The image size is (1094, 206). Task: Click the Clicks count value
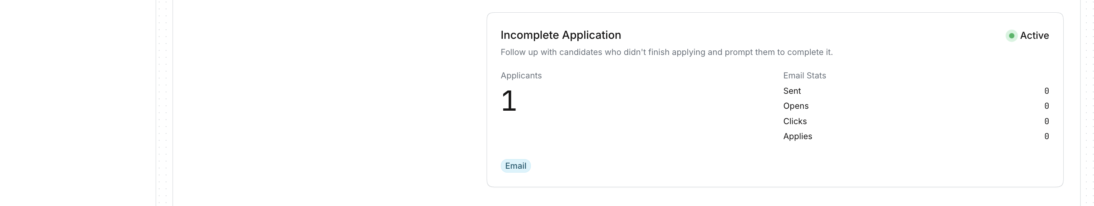click(x=1046, y=121)
